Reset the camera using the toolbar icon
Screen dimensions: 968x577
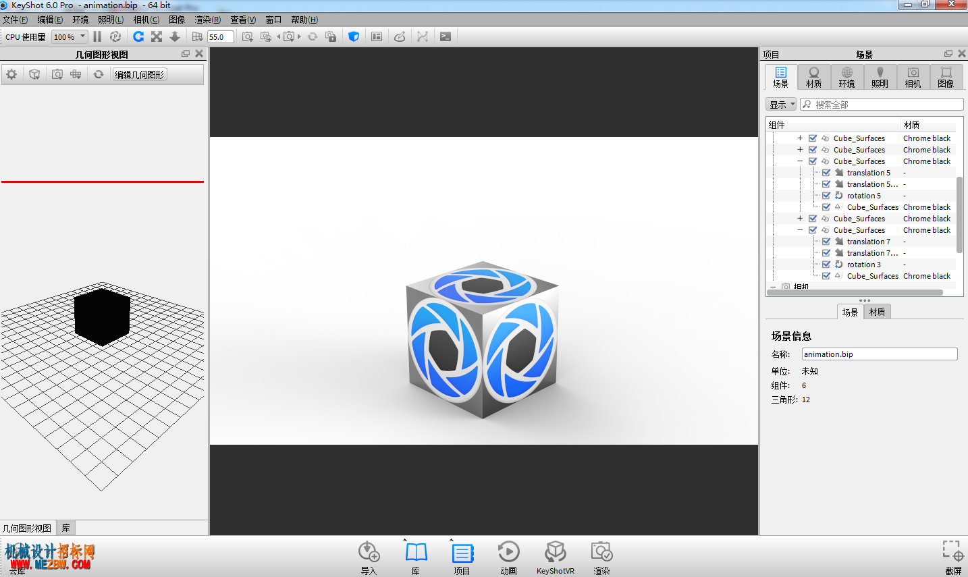[x=313, y=36]
